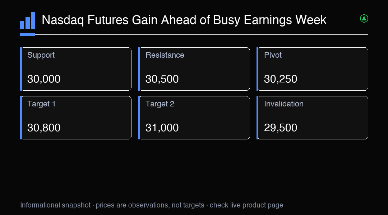388x215 pixels.
Task: Click the blue accent bar on Support card
Action: pyautogui.click(x=21, y=69)
